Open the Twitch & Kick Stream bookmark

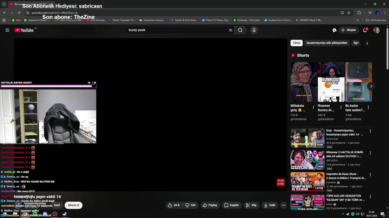click(x=184, y=20)
